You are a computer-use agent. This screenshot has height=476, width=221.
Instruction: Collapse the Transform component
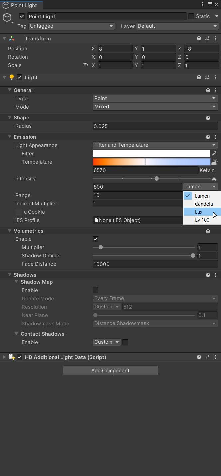(x=4, y=39)
